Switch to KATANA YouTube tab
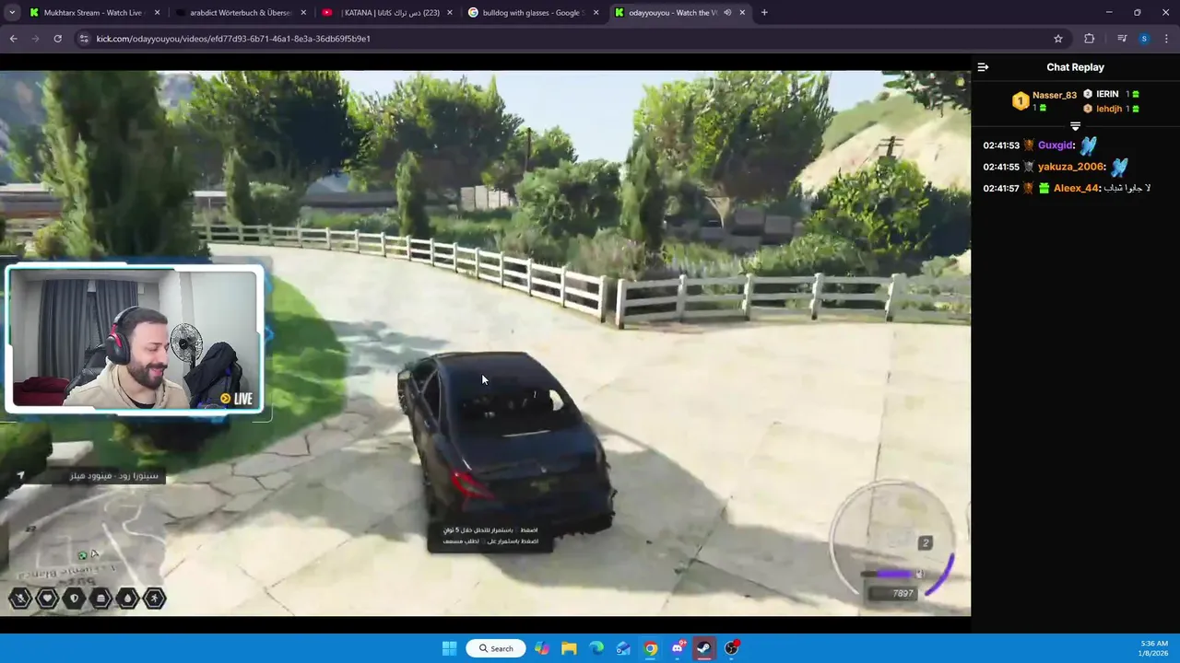The width and height of the screenshot is (1180, 663). 387,13
